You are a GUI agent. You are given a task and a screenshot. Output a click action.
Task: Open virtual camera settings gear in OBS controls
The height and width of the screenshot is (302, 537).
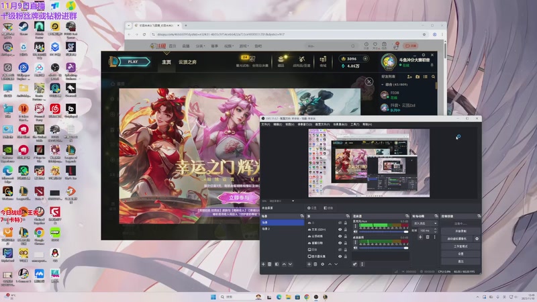(x=477, y=239)
